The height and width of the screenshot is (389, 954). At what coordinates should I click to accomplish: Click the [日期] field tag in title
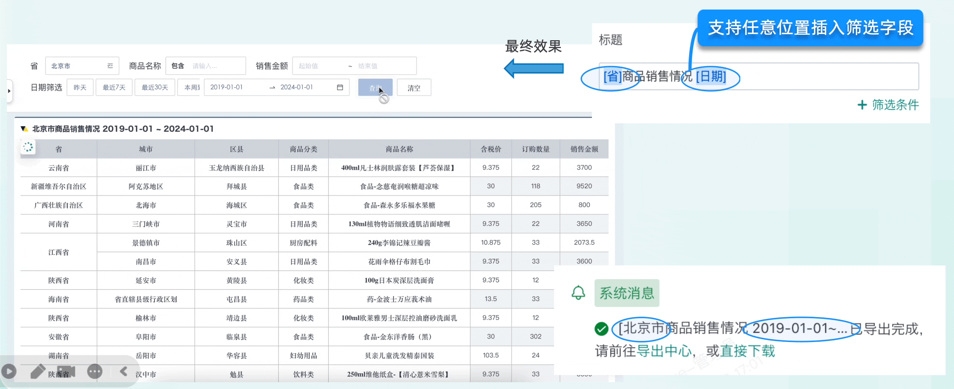tap(711, 77)
